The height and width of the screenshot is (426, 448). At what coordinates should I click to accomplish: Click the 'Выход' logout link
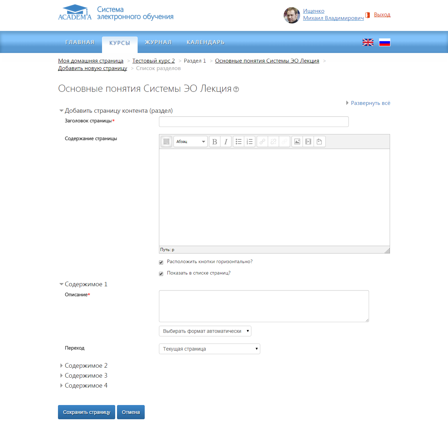[382, 15]
